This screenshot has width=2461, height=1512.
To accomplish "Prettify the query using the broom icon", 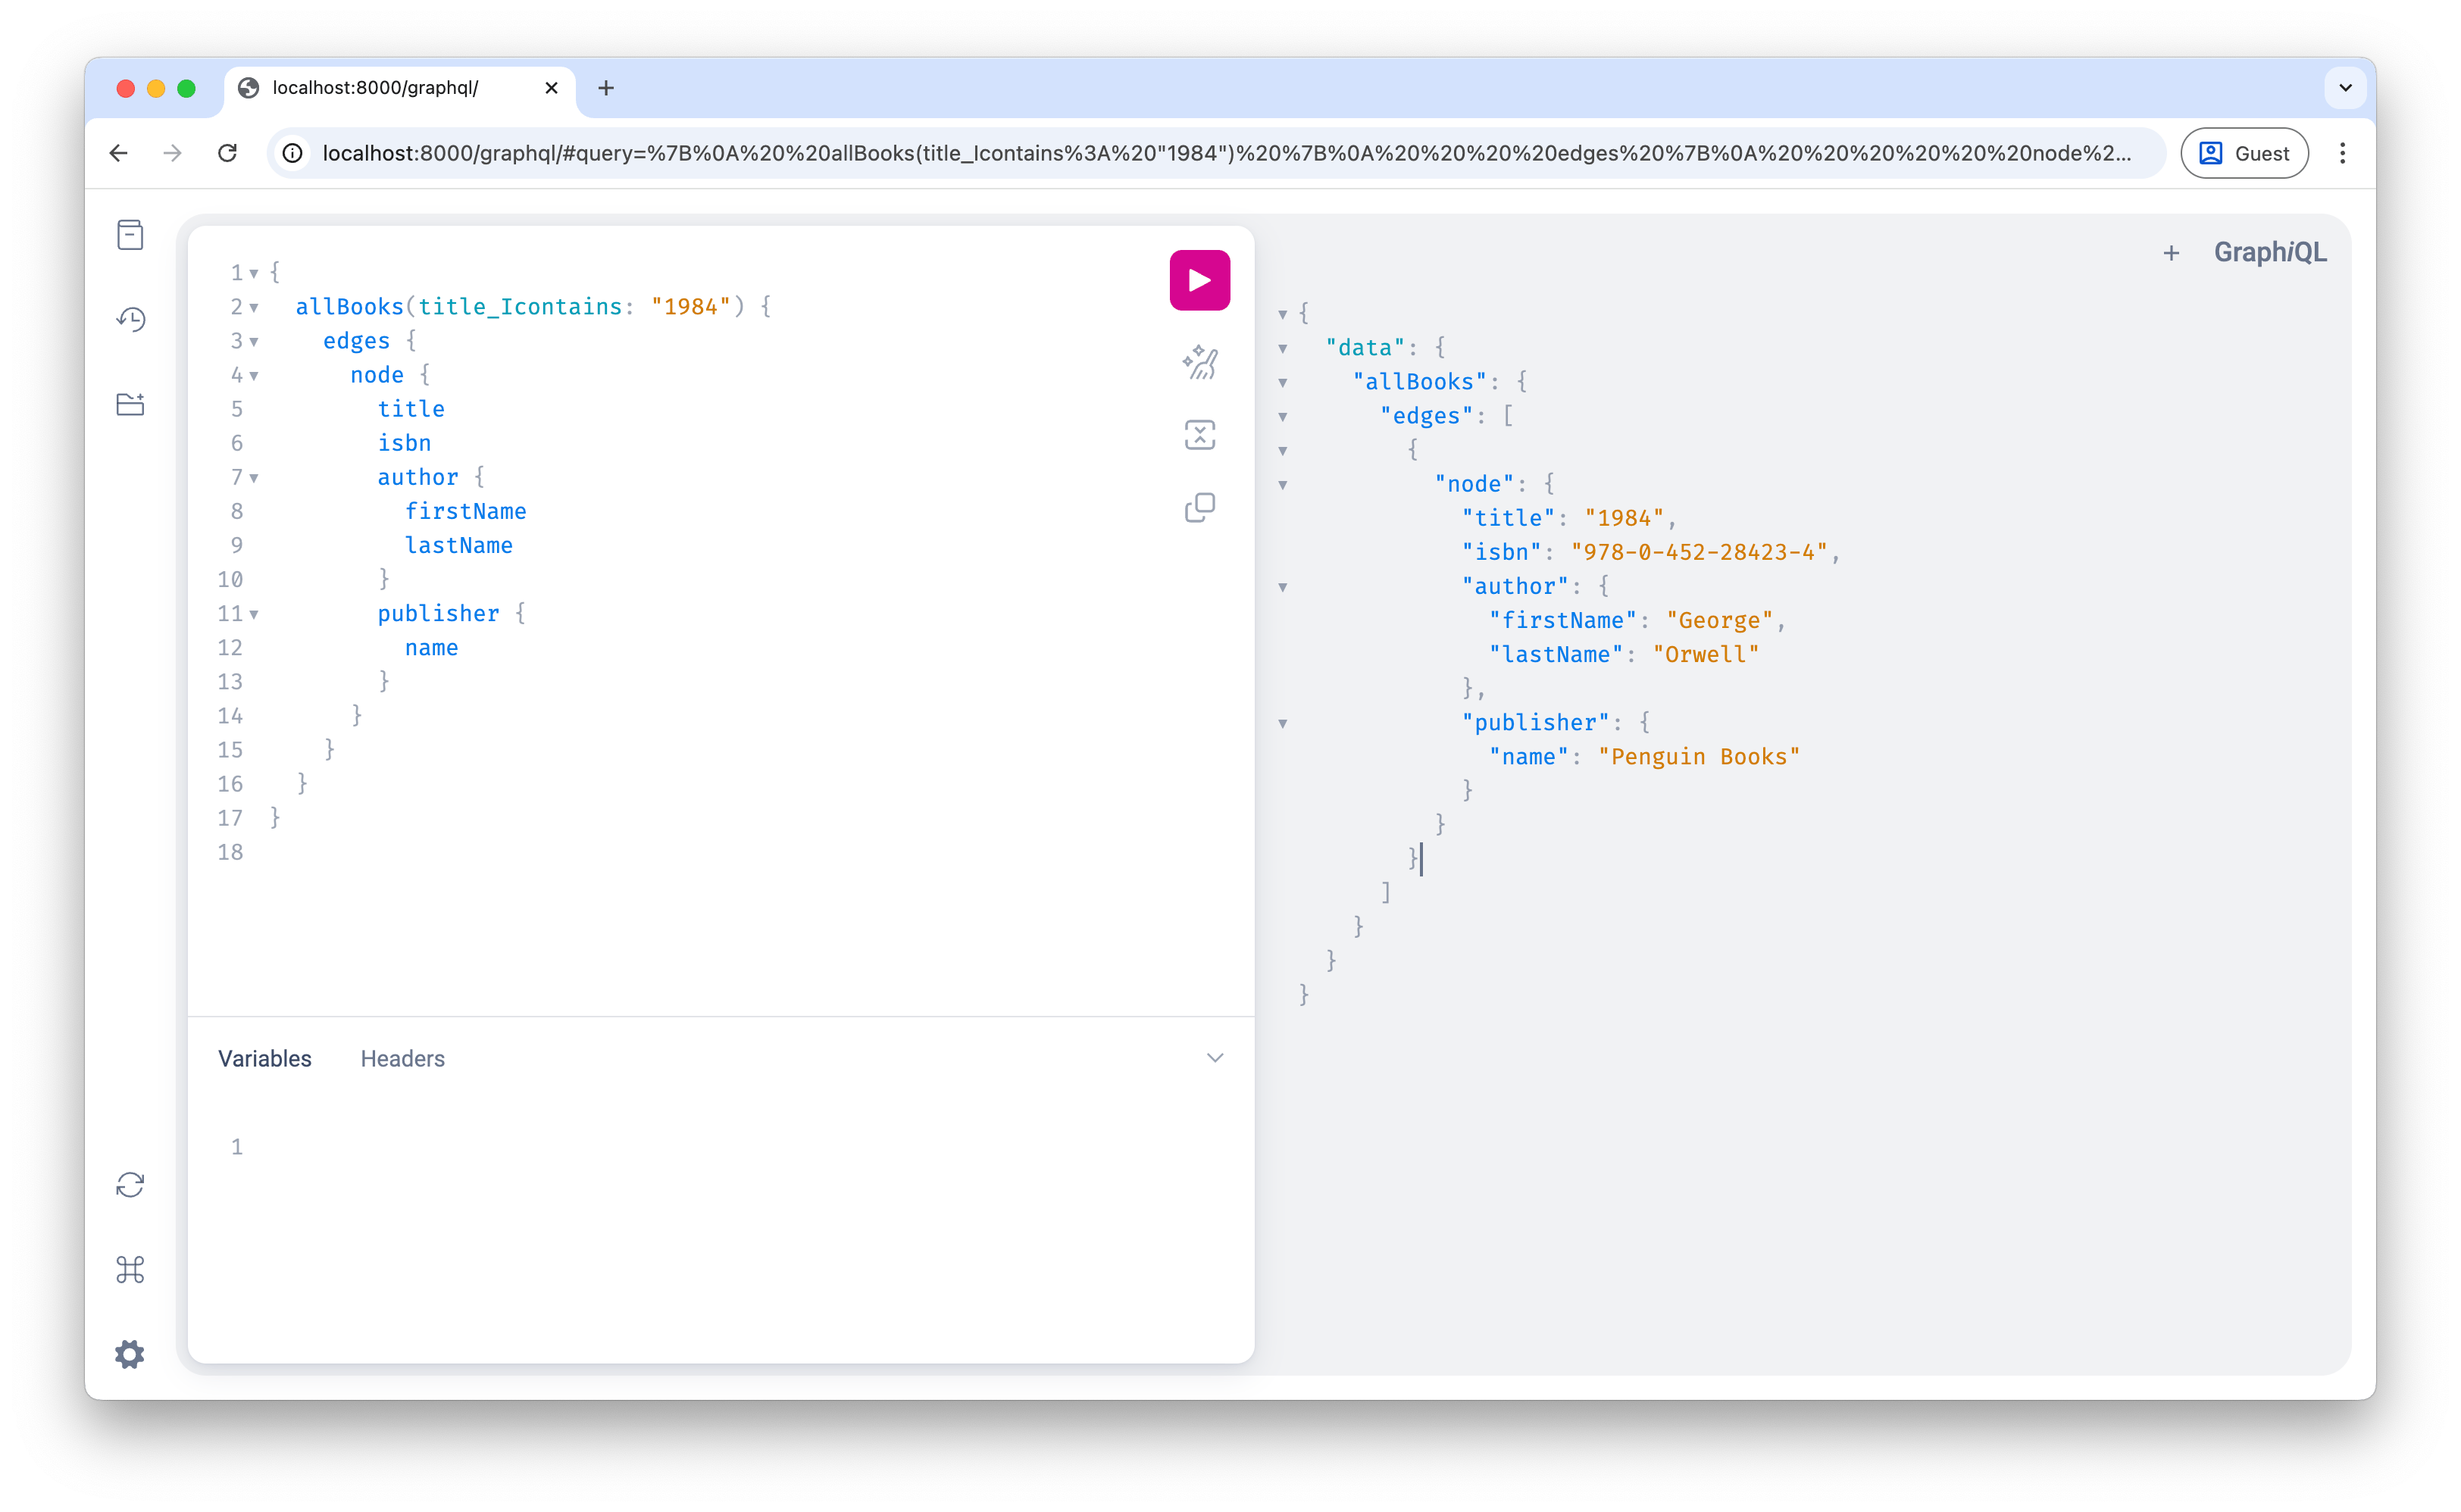I will click(x=1199, y=363).
